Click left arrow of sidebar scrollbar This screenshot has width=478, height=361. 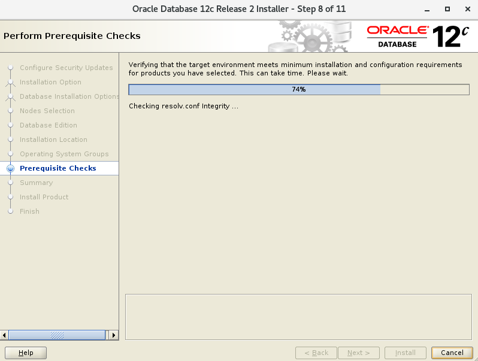[4, 335]
